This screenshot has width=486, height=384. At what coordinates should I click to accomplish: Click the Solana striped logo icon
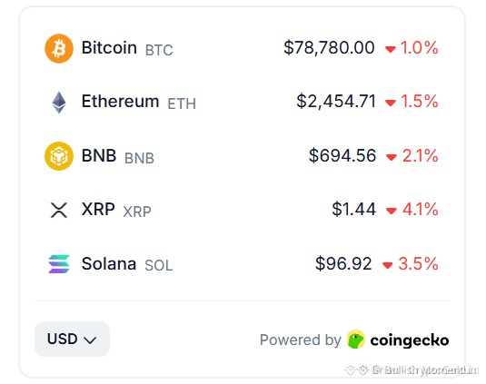click(59, 264)
